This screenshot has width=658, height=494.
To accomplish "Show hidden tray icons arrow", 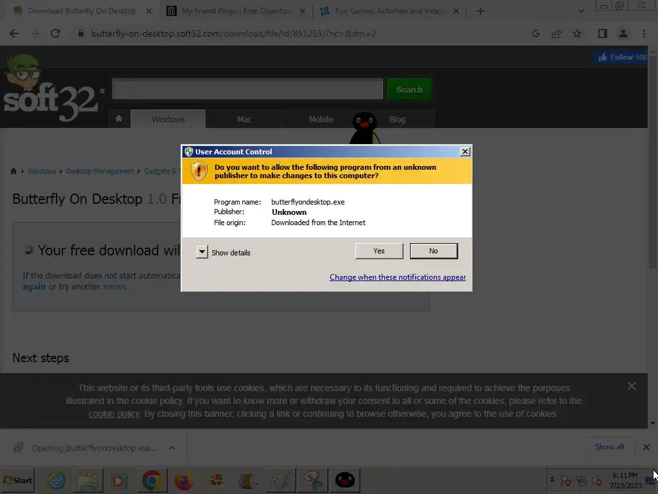I will click(x=552, y=480).
